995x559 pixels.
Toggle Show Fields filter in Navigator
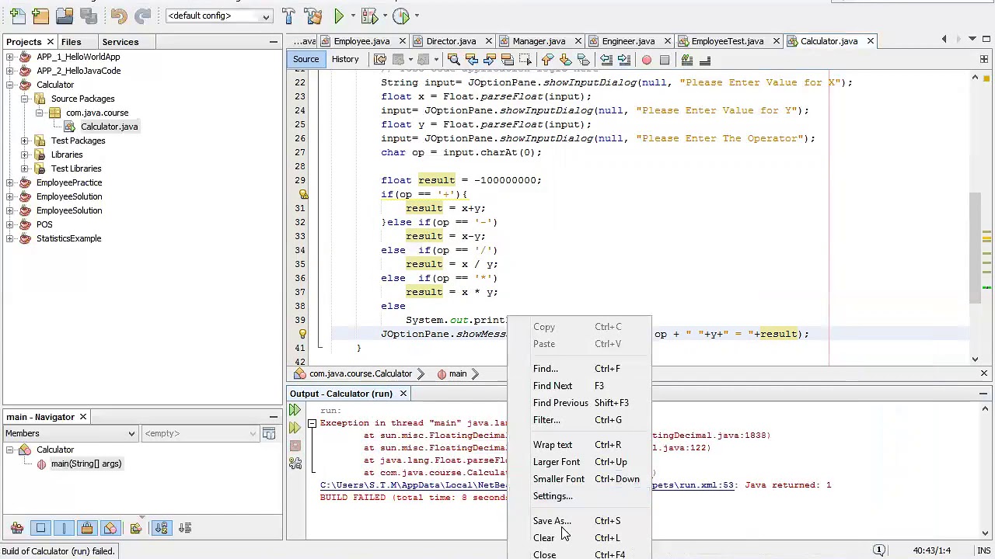[x=40, y=529]
